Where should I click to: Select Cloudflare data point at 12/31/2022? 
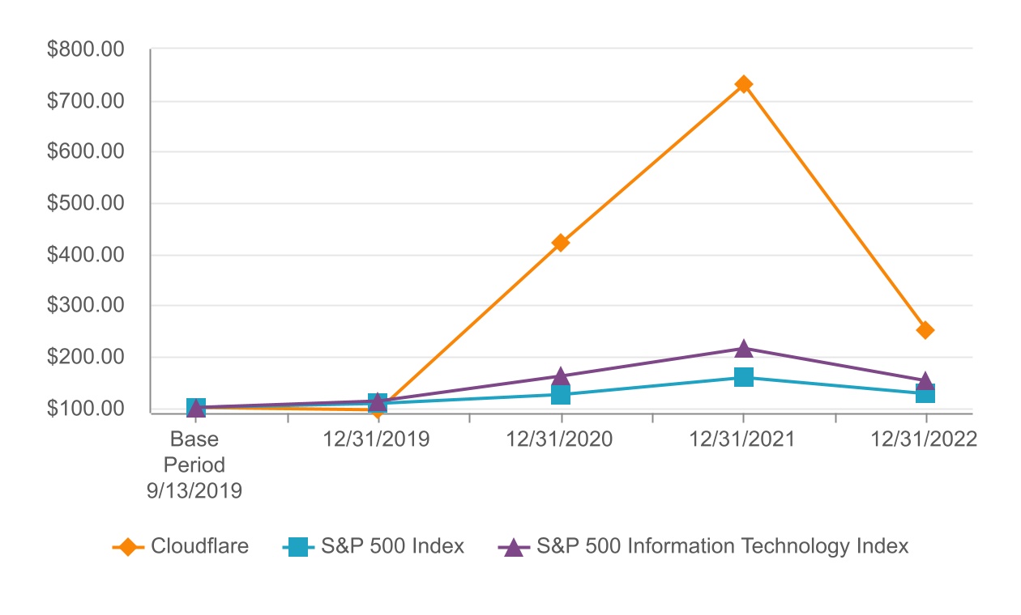coord(925,330)
